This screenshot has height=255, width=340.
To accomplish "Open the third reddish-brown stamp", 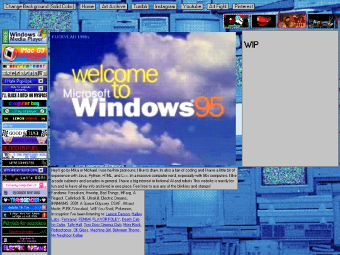I will pos(292,21).
